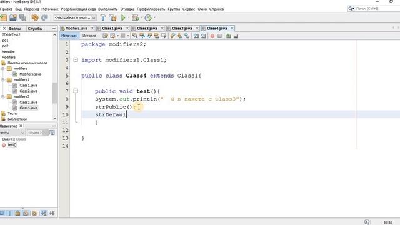Shift line right in editor toolbar
400x225 pixels.
[203, 36]
